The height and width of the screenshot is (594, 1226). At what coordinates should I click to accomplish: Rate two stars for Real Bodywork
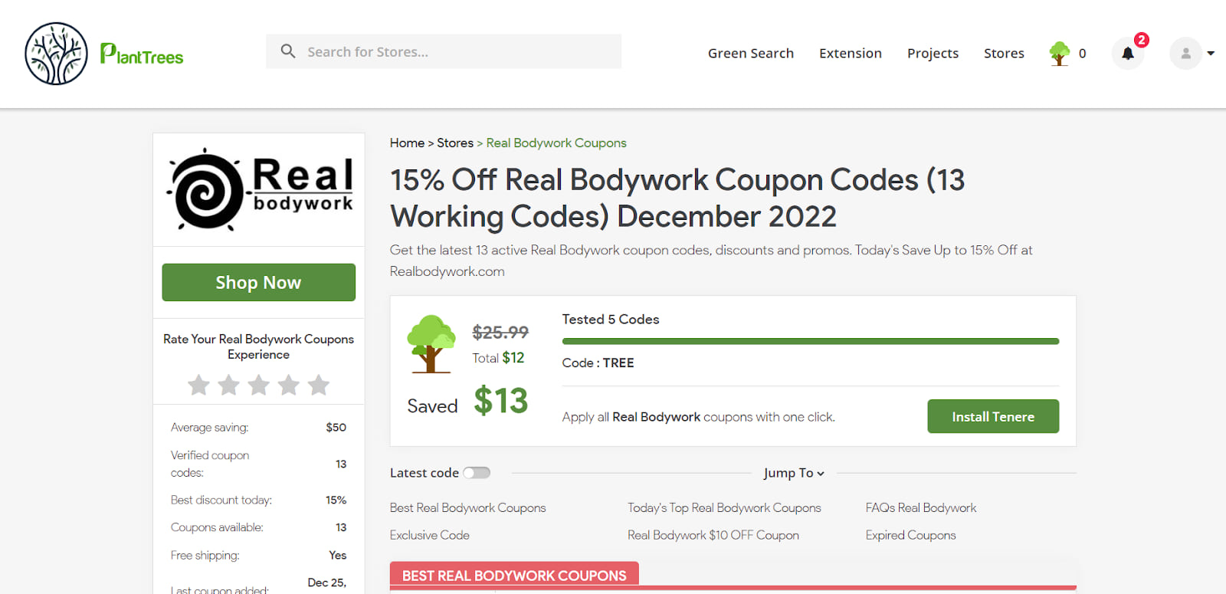click(x=229, y=385)
